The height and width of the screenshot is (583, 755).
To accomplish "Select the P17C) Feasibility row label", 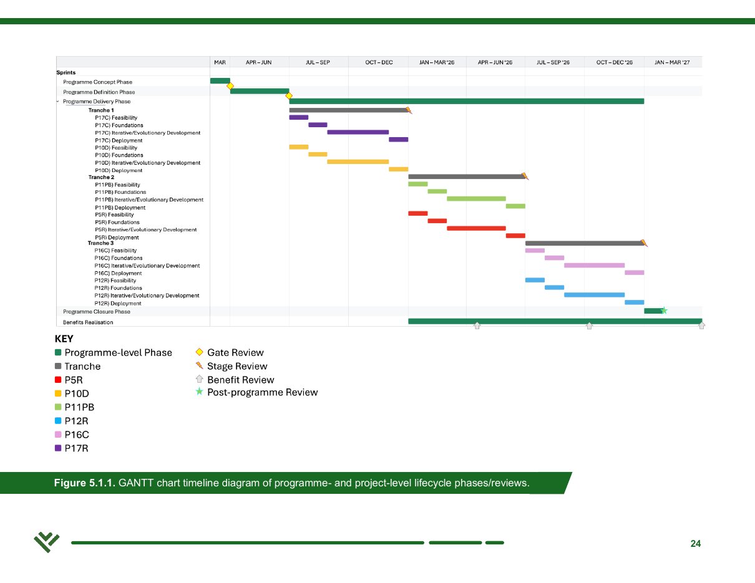I will pyautogui.click(x=116, y=118).
